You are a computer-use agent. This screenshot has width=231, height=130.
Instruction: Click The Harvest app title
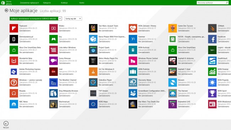coord(183,91)
